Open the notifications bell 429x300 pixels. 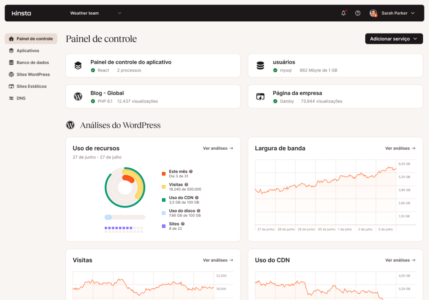tap(344, 13)
